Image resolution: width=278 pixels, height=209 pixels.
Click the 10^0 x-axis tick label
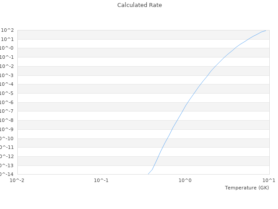[x=185, y=180]
